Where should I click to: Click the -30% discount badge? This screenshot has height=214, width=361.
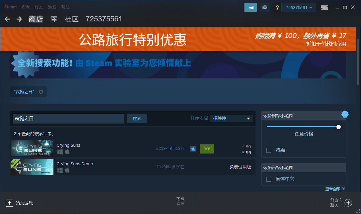[207, 149]
